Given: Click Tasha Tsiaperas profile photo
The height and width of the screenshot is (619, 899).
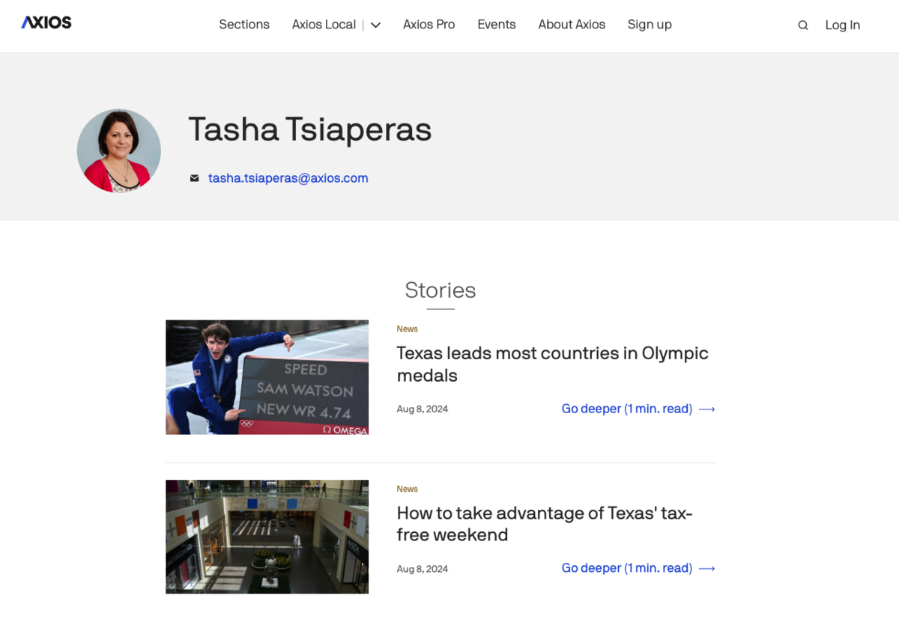Looking at the screenshot, I should pos(119,150).
